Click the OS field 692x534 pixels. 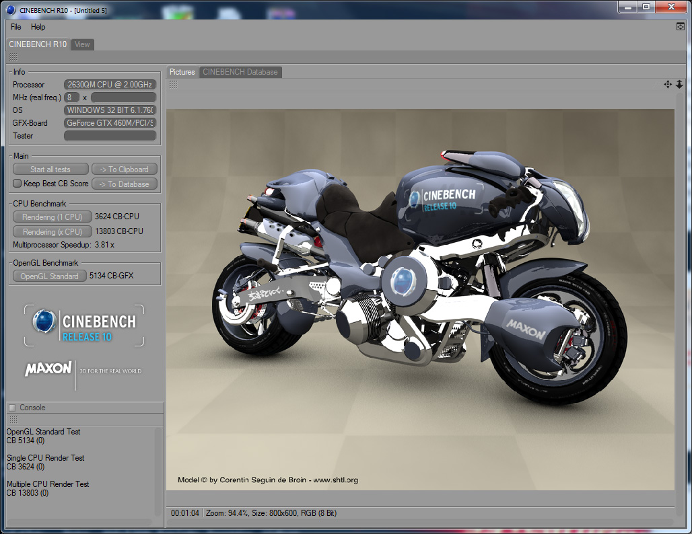click(x=110, y=110)
